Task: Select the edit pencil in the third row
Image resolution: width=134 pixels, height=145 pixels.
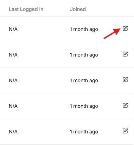Action: click(x=125, y=80)
